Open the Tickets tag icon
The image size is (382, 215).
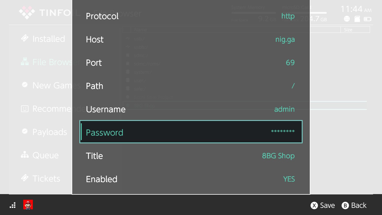25,178
